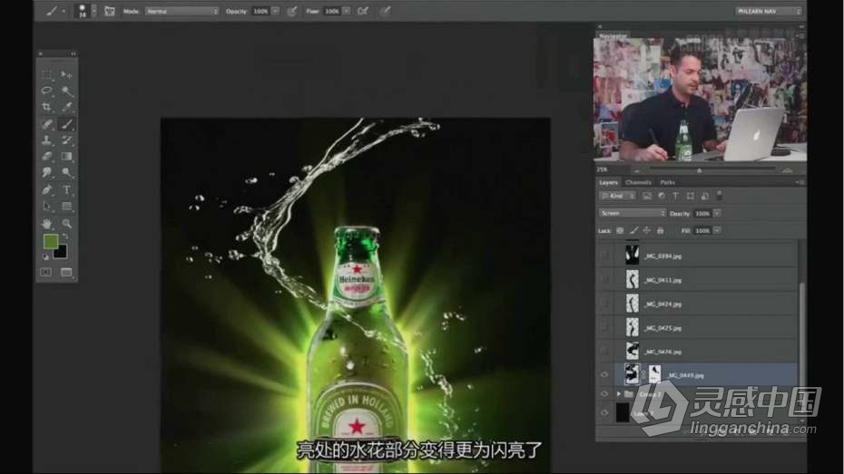This screenshot has height=474, width=844.
Task: Open brush Flow slider arrow
Action: [x=347, y=11]
